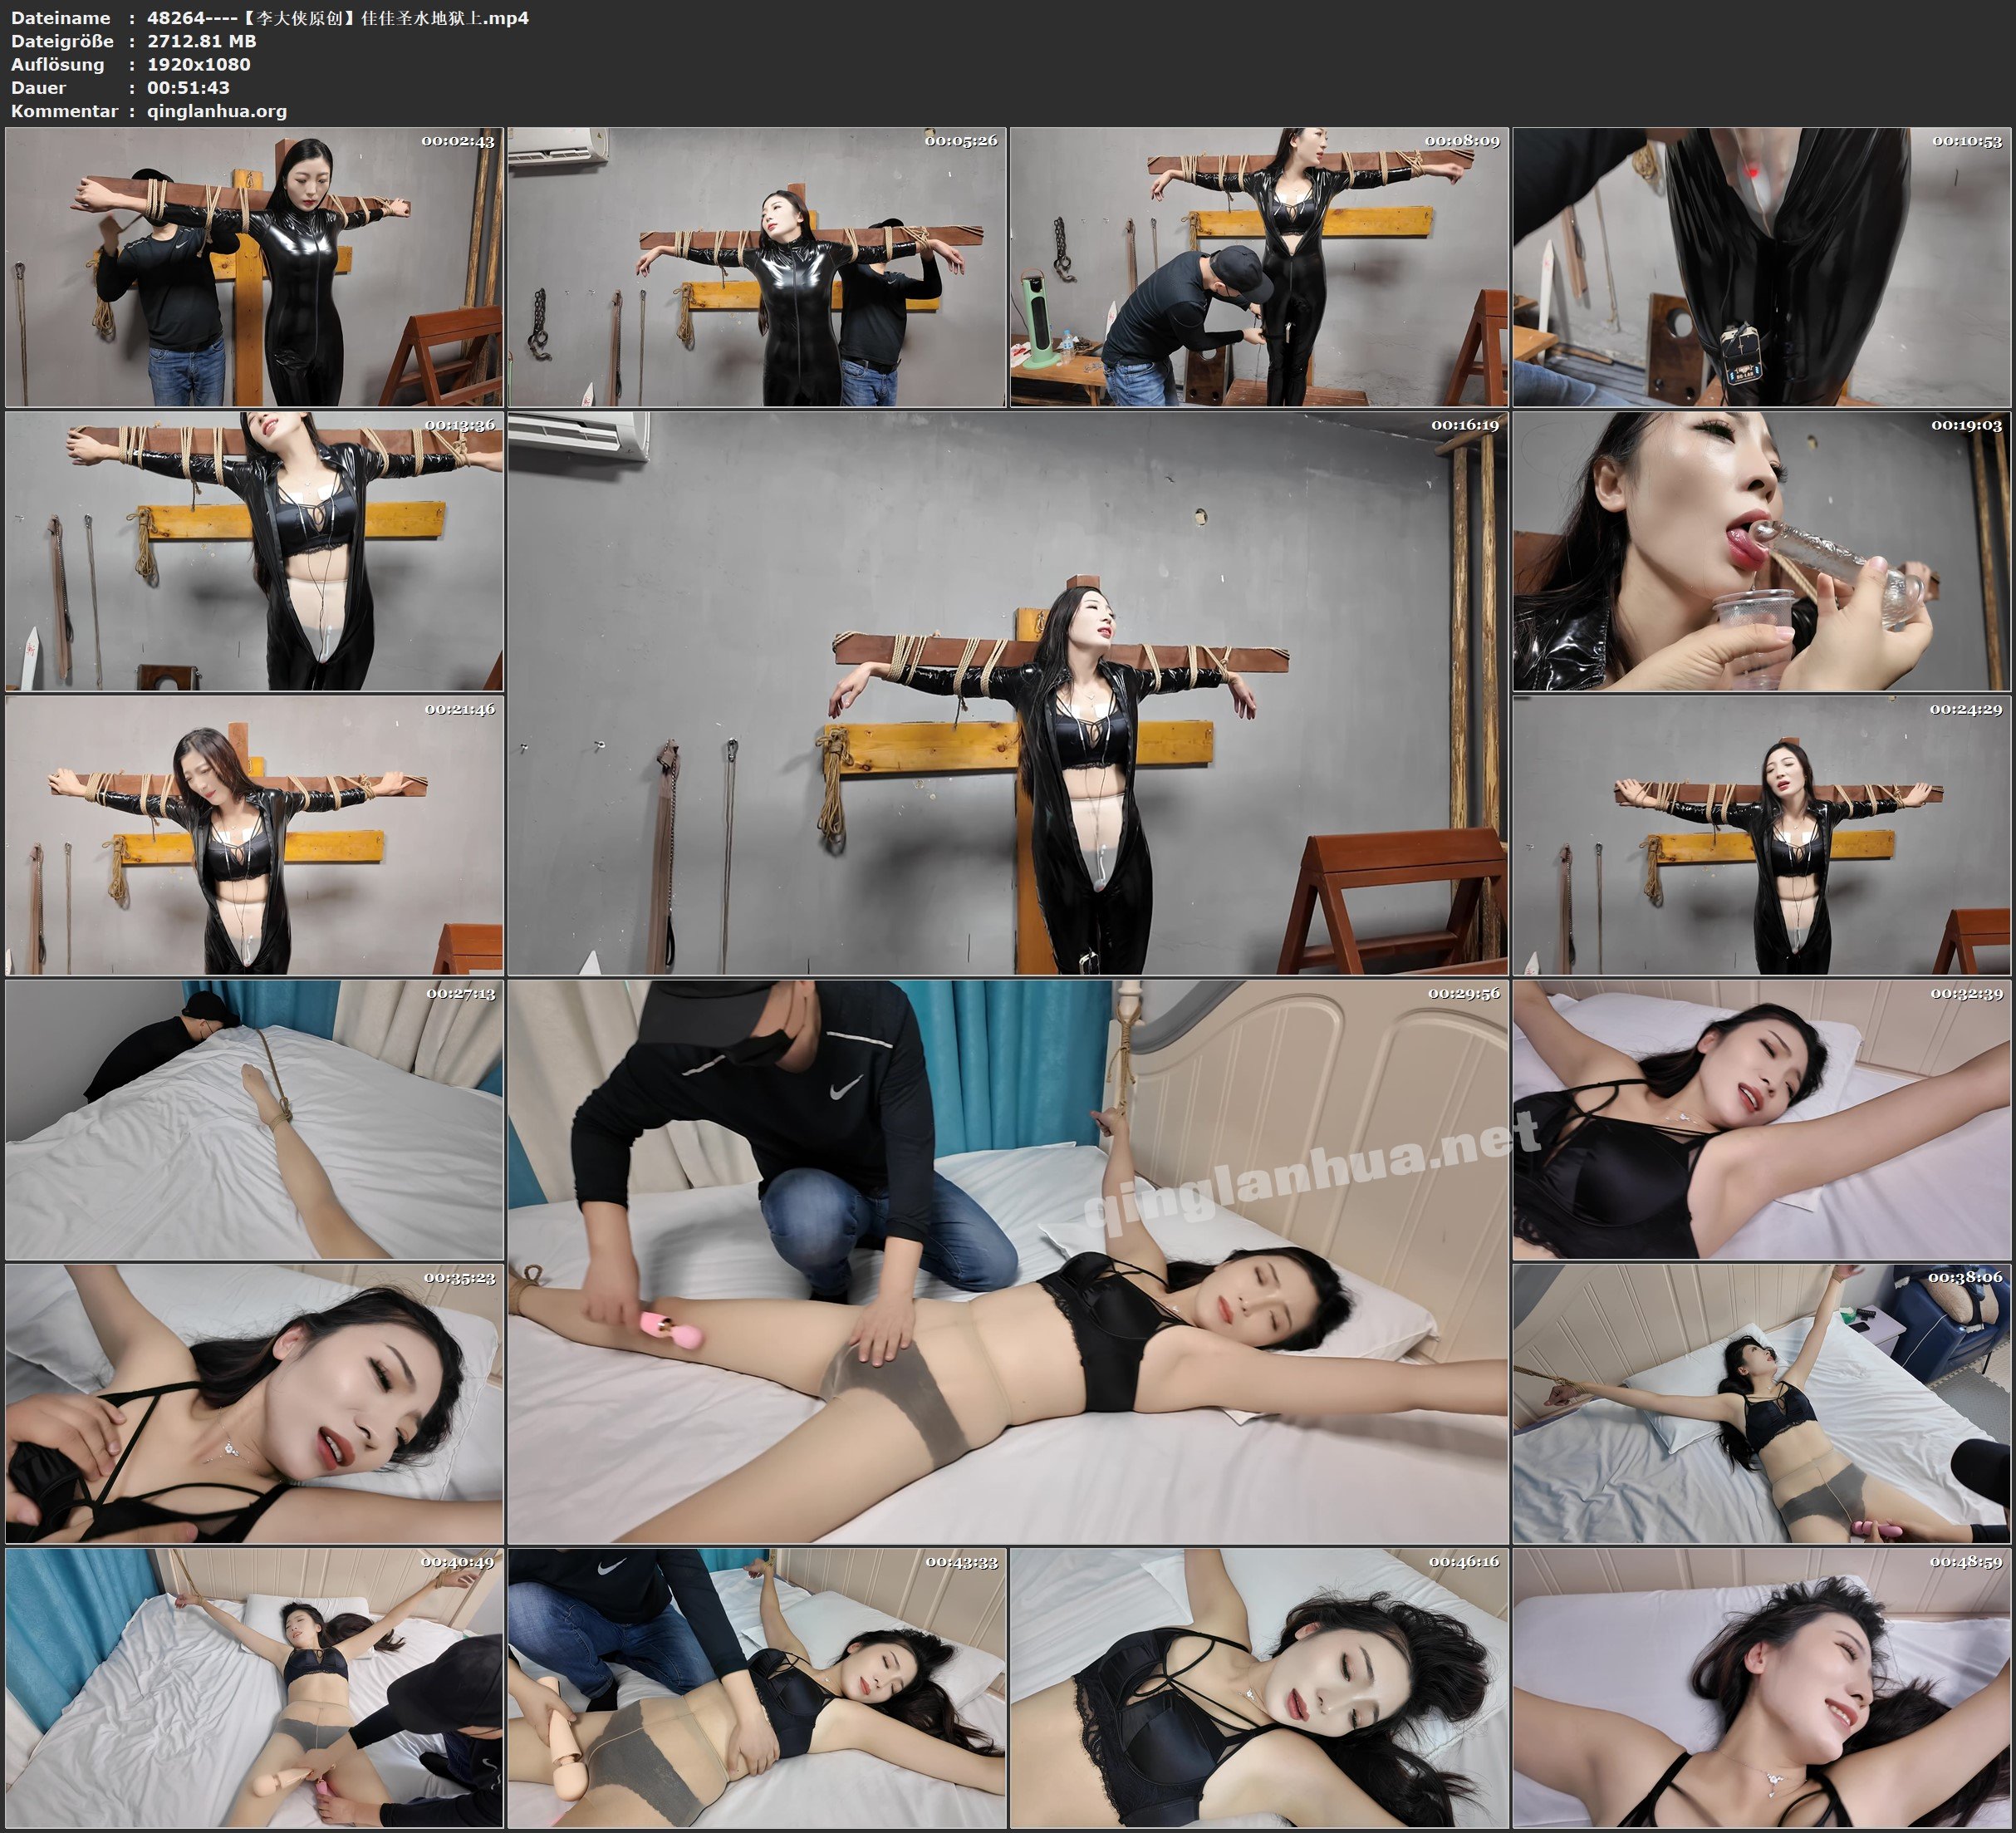Image resolution: width=2016 pixels, height=1833 pixels.
Task: Click the last frame at 00:48:59
Action: 1762,1688
